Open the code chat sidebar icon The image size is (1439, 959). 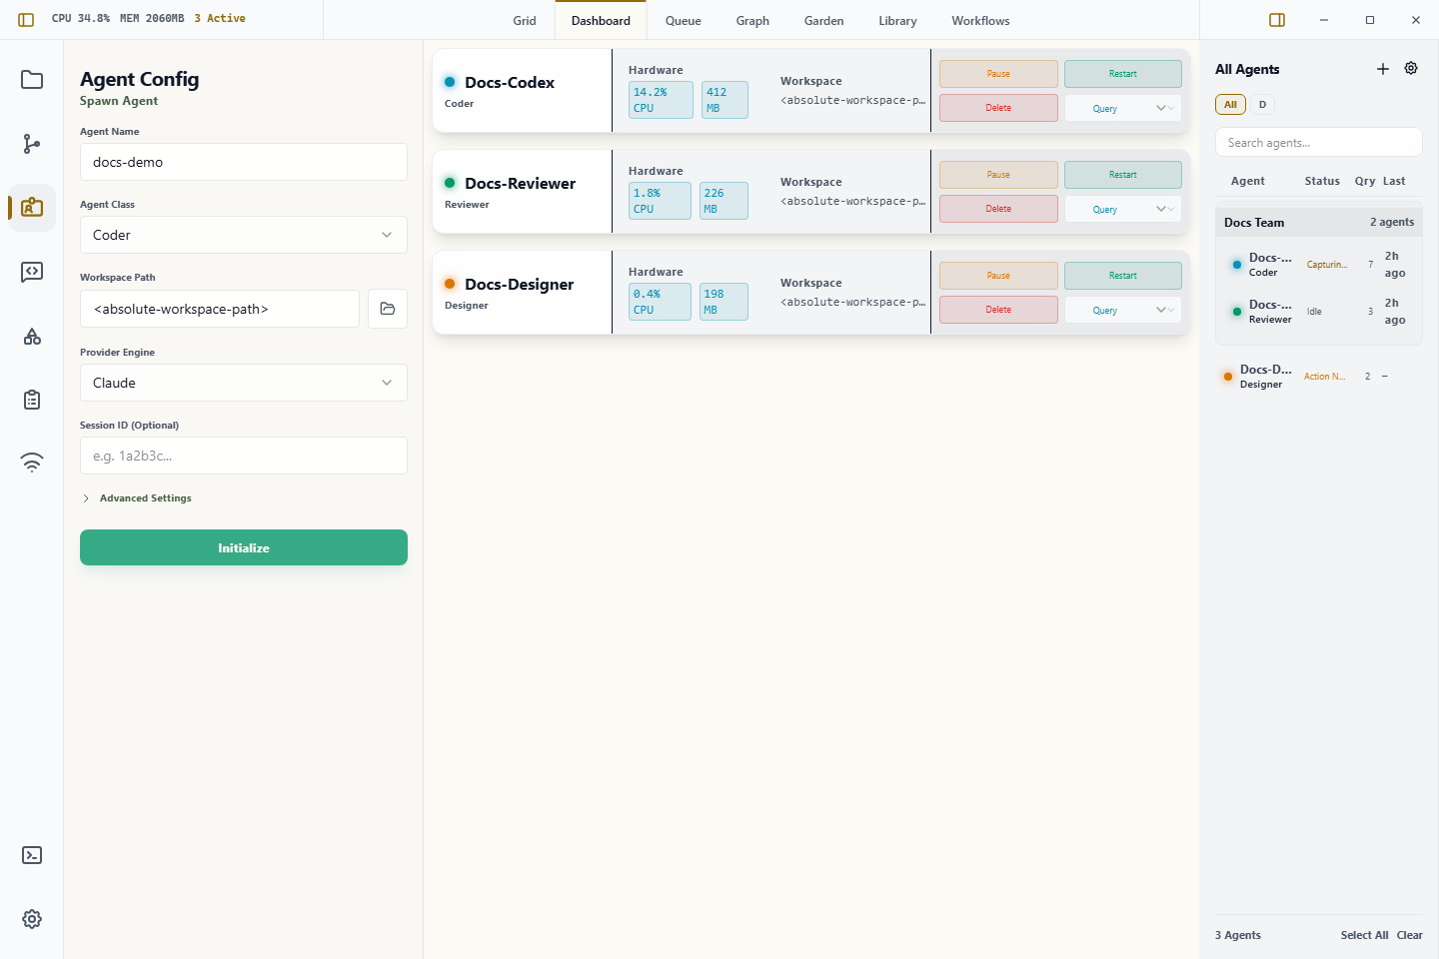(32, 272)
